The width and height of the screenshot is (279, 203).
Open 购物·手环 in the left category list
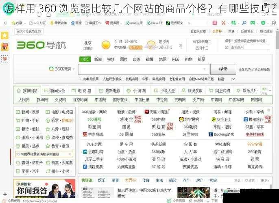tap(28, 121)
